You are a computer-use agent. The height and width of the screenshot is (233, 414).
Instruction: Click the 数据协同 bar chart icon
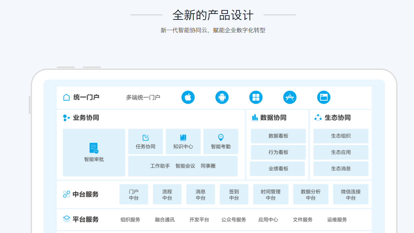(x=255, y=117)
